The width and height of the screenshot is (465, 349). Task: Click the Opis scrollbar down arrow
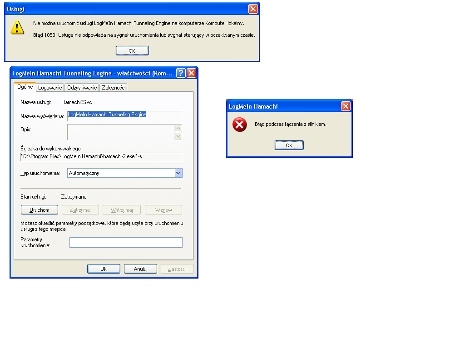click(178, 136)
